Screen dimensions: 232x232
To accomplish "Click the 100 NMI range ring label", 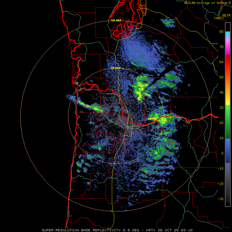I will pos(116,20).
